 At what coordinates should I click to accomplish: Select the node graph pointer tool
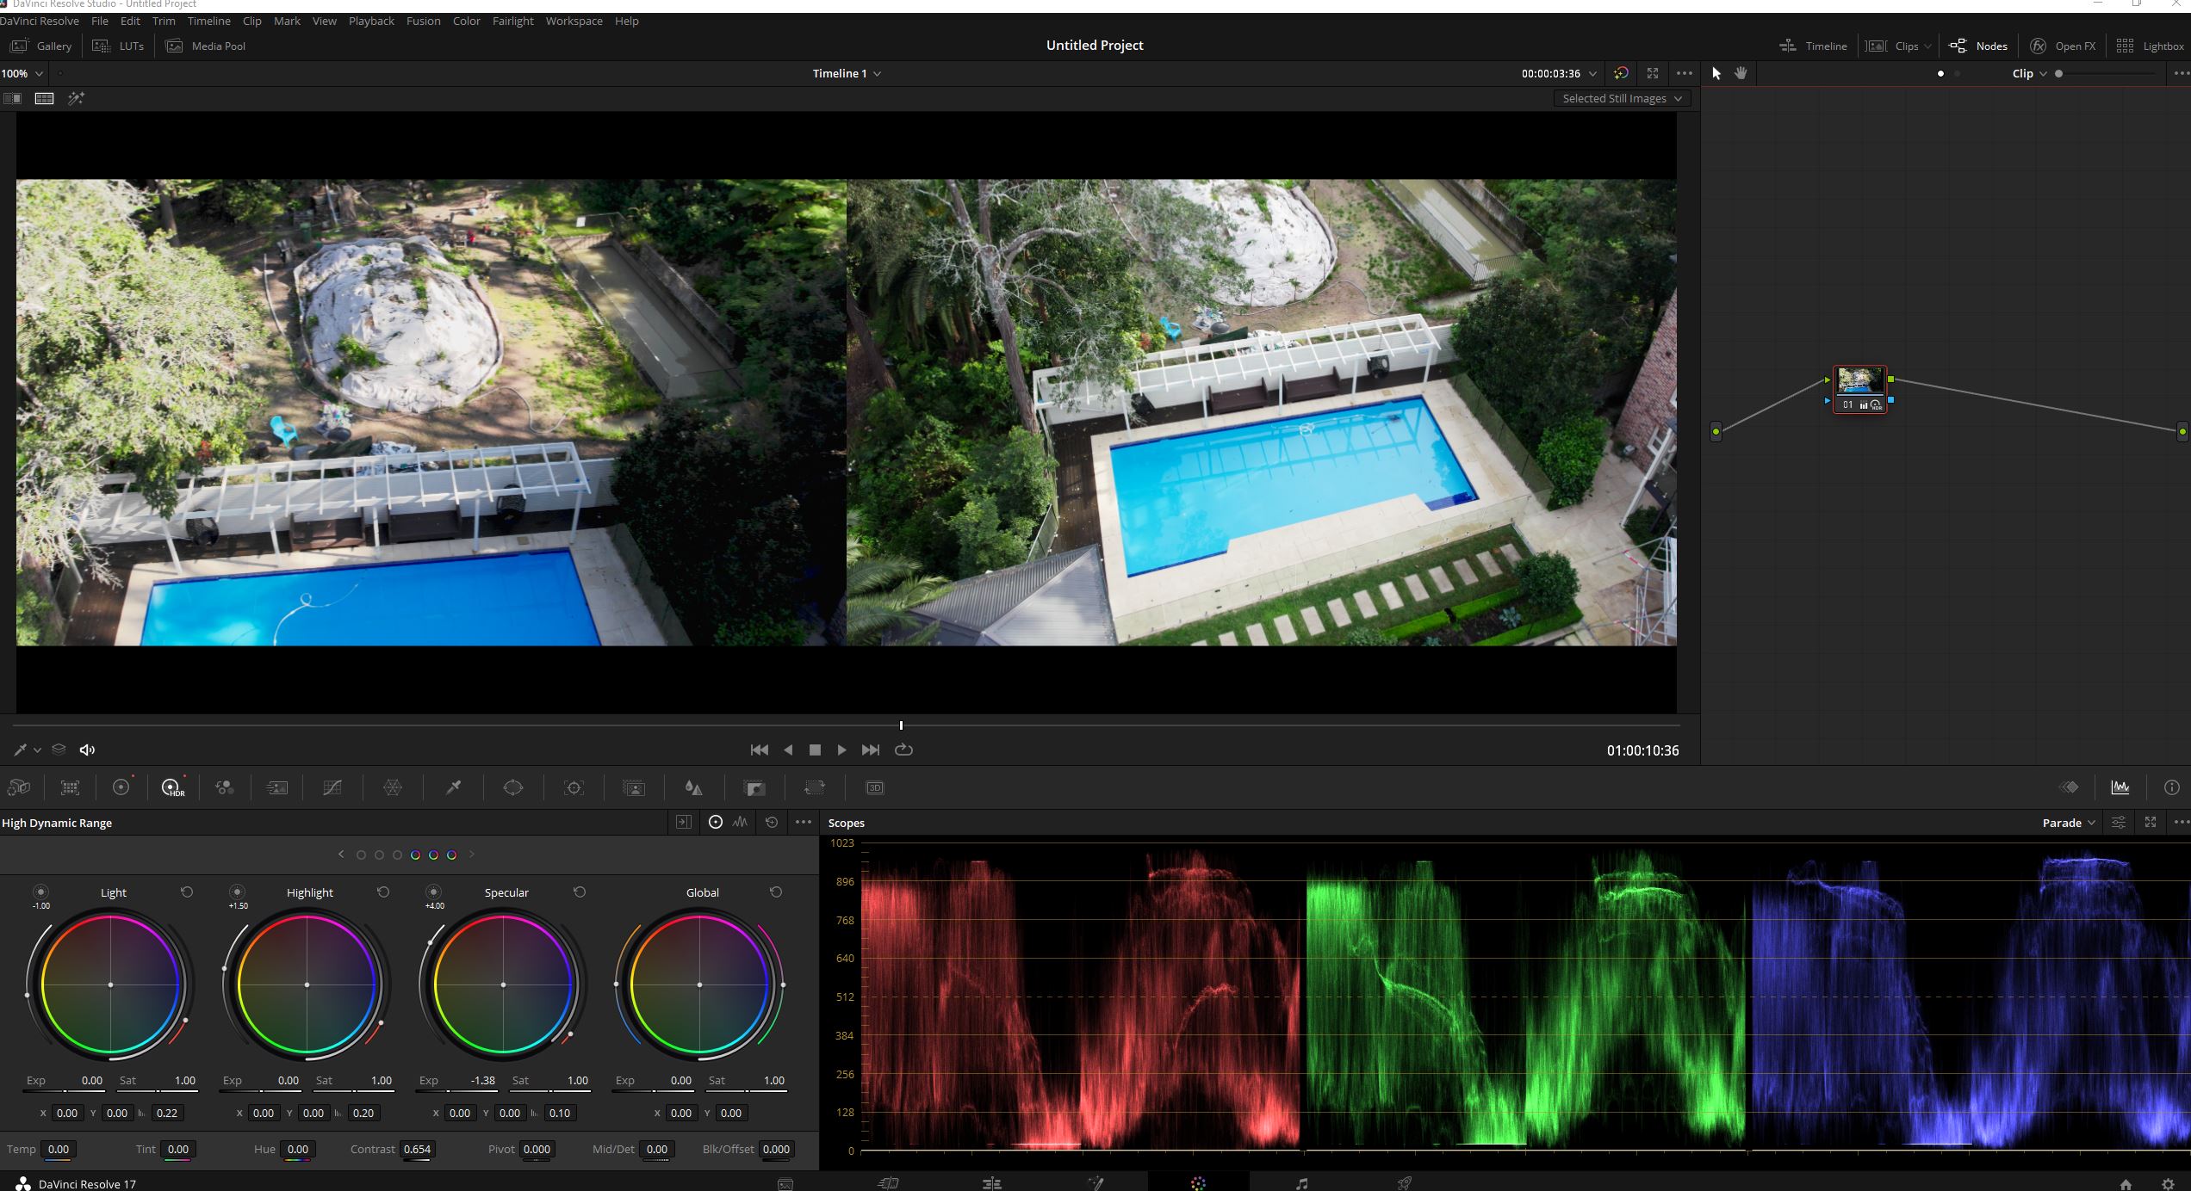[1716, 73]
